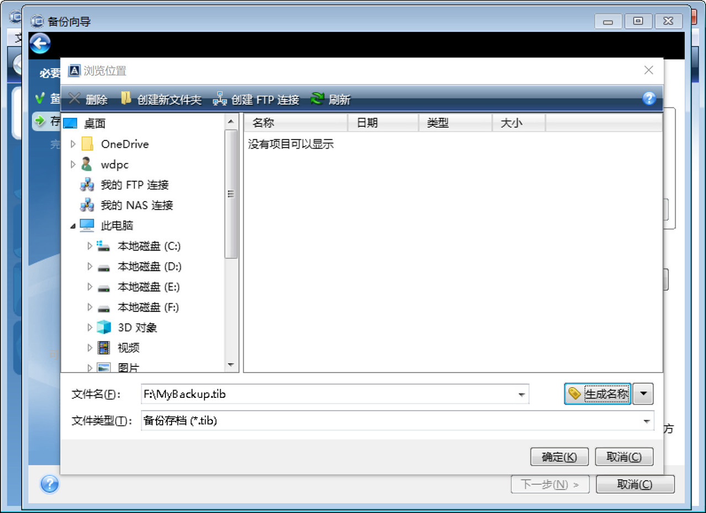Image resolution: width=706 pixels, height=513 pixels.
Task: Open the arrow menu beside 生成名称
Action: click(x=643, y=393)
